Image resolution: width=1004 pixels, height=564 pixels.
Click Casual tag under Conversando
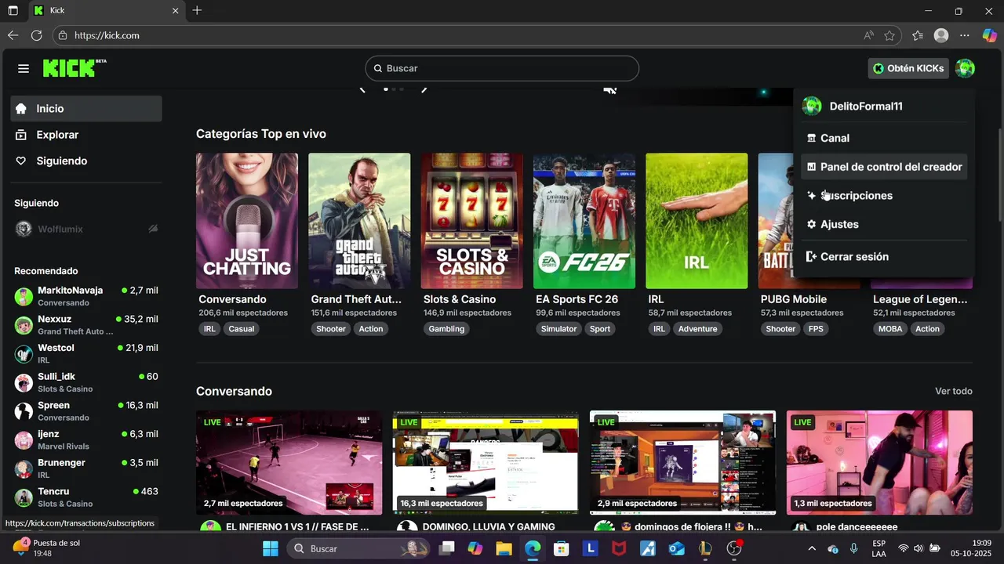pyautogui.click(x=241, y=329)
